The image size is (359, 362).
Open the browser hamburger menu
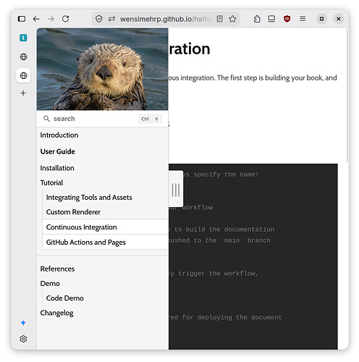[x=303, y=19]
